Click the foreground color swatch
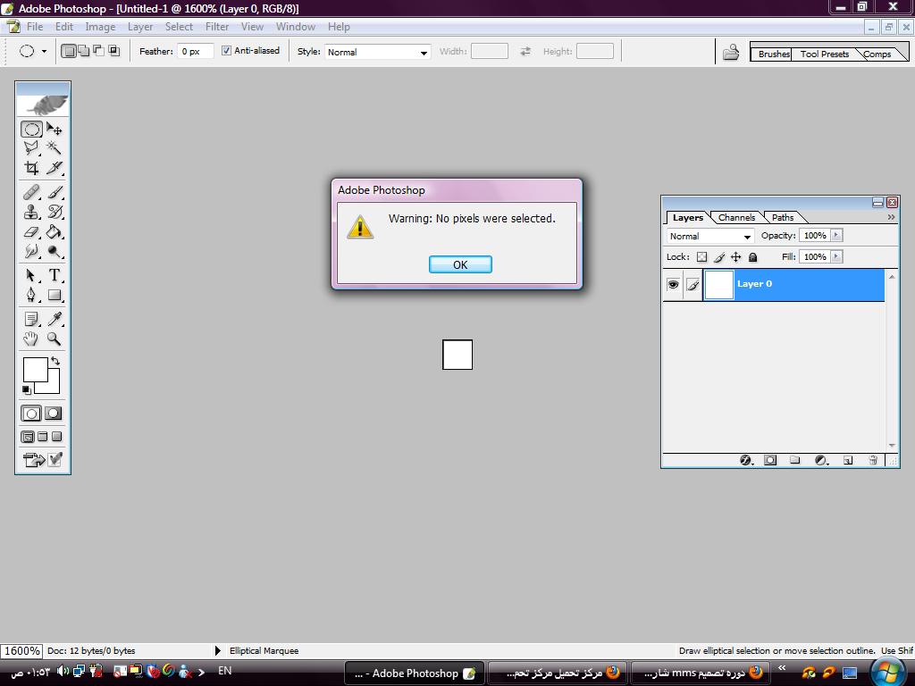The width and height of the screenshot is (915, 686). [x=34, y=369]
